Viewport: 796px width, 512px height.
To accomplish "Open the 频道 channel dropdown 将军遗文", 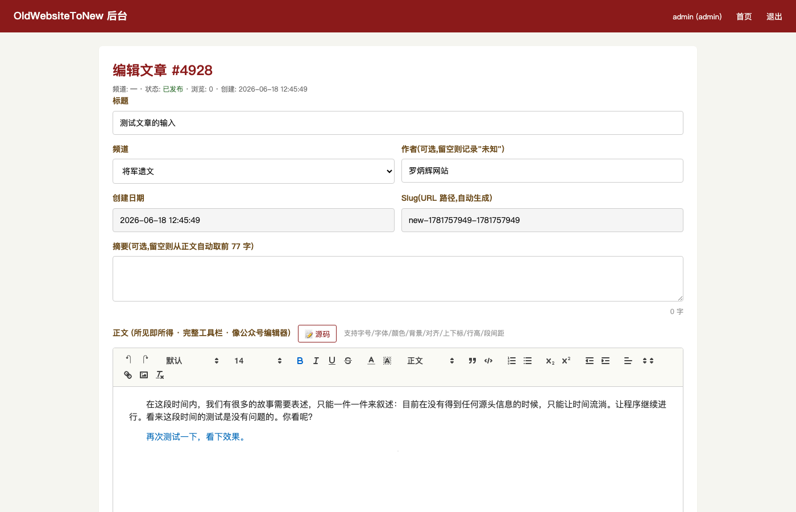I will (254, 171).
